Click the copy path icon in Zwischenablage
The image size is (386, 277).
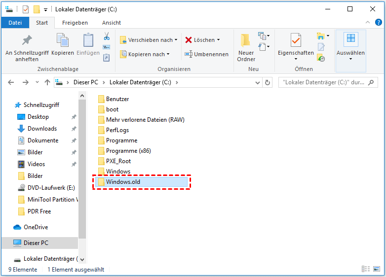[x=106, y=47]
